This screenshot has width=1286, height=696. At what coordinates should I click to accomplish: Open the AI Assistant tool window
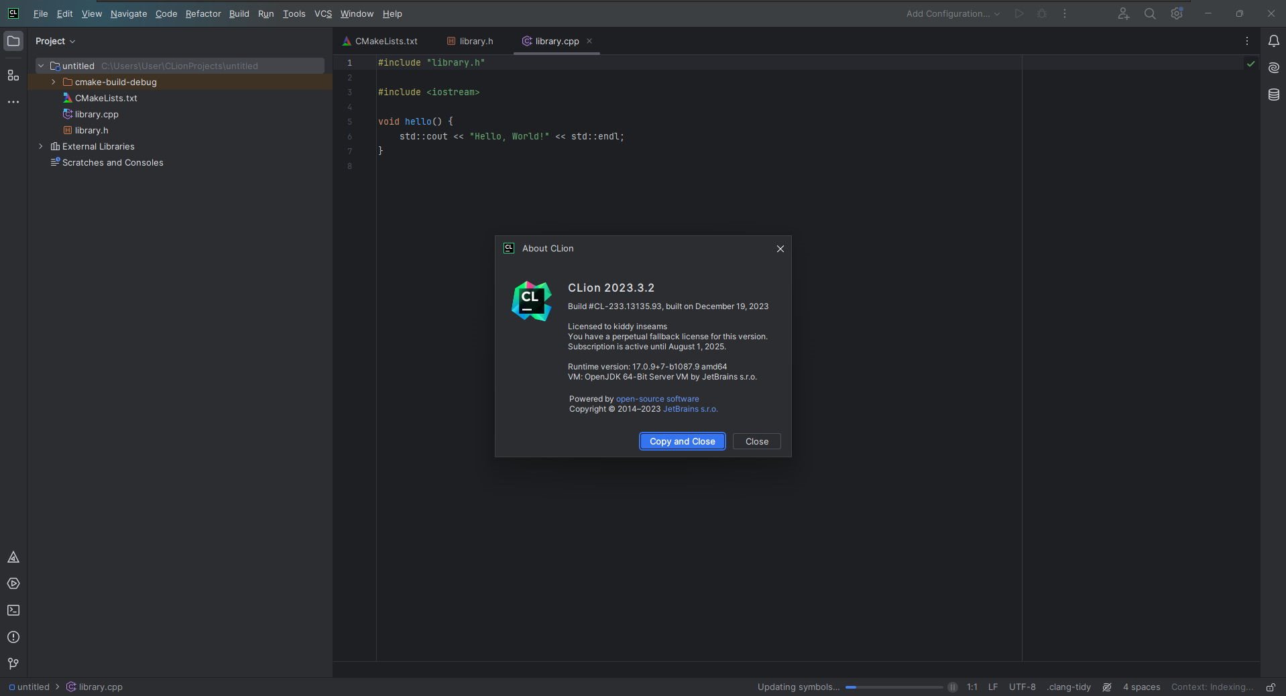pos(1273,68)
